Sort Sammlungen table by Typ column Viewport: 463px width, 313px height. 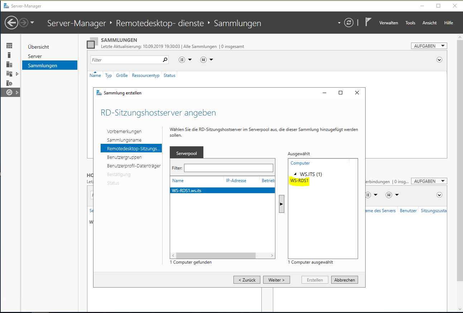108,75
